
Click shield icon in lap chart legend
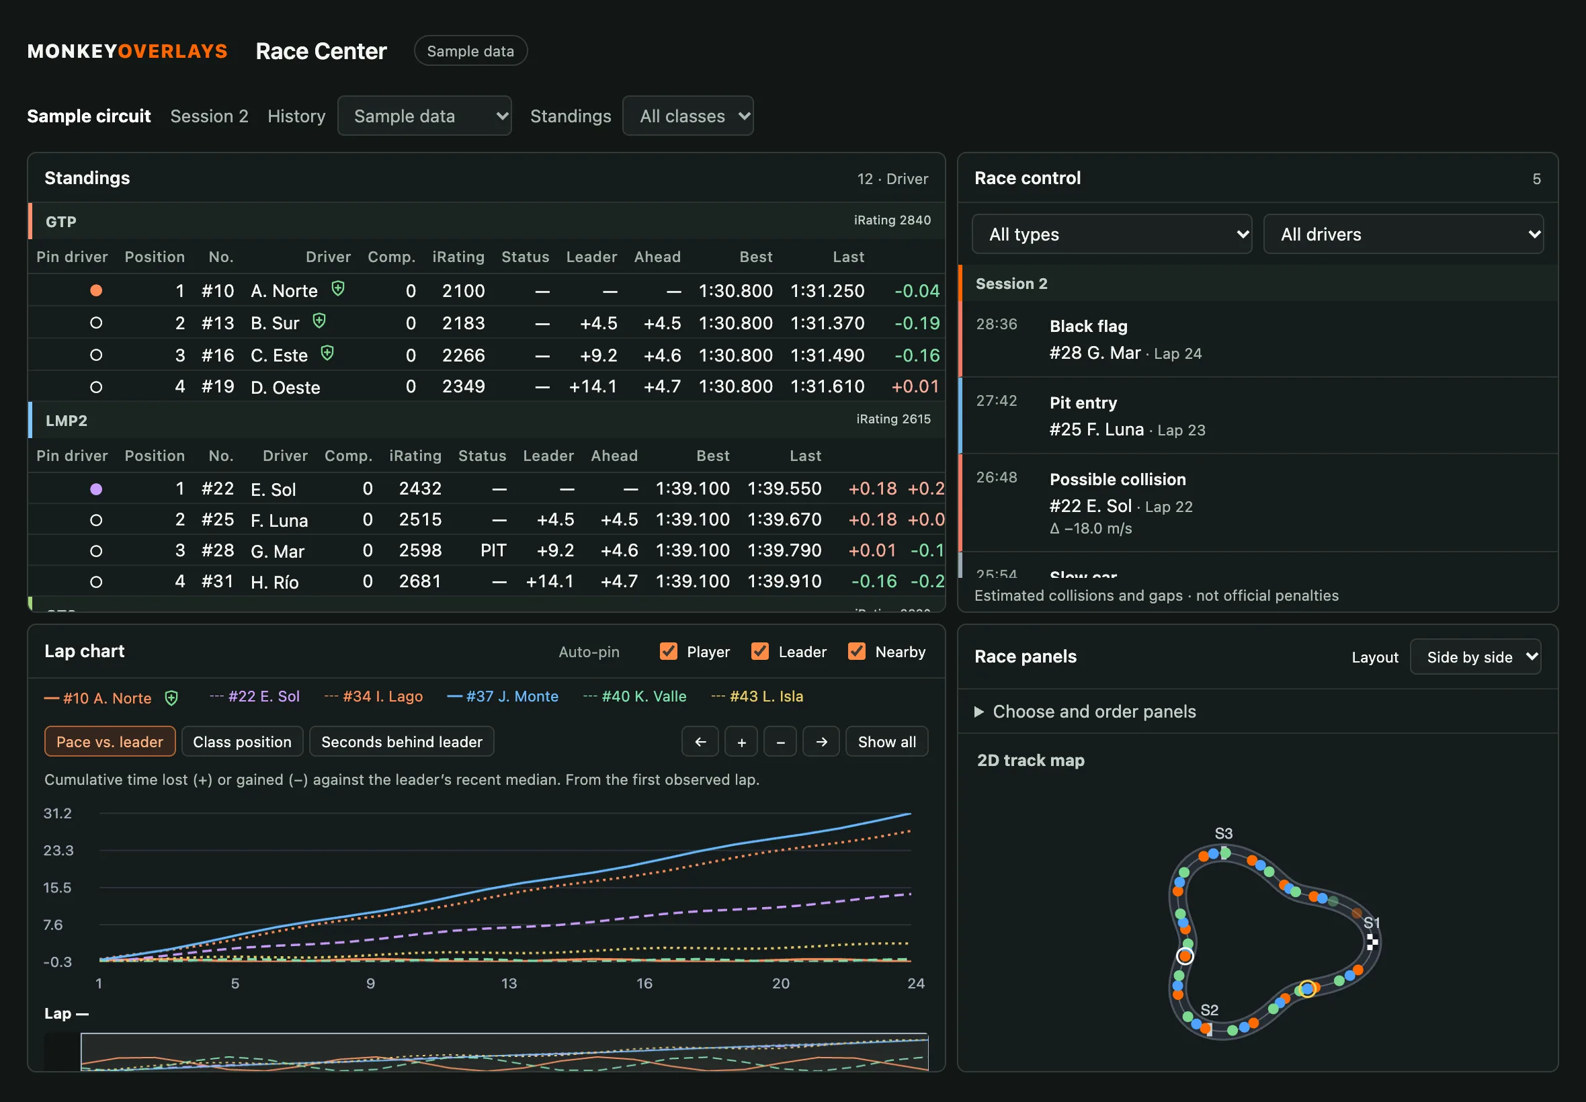(171, 698)
